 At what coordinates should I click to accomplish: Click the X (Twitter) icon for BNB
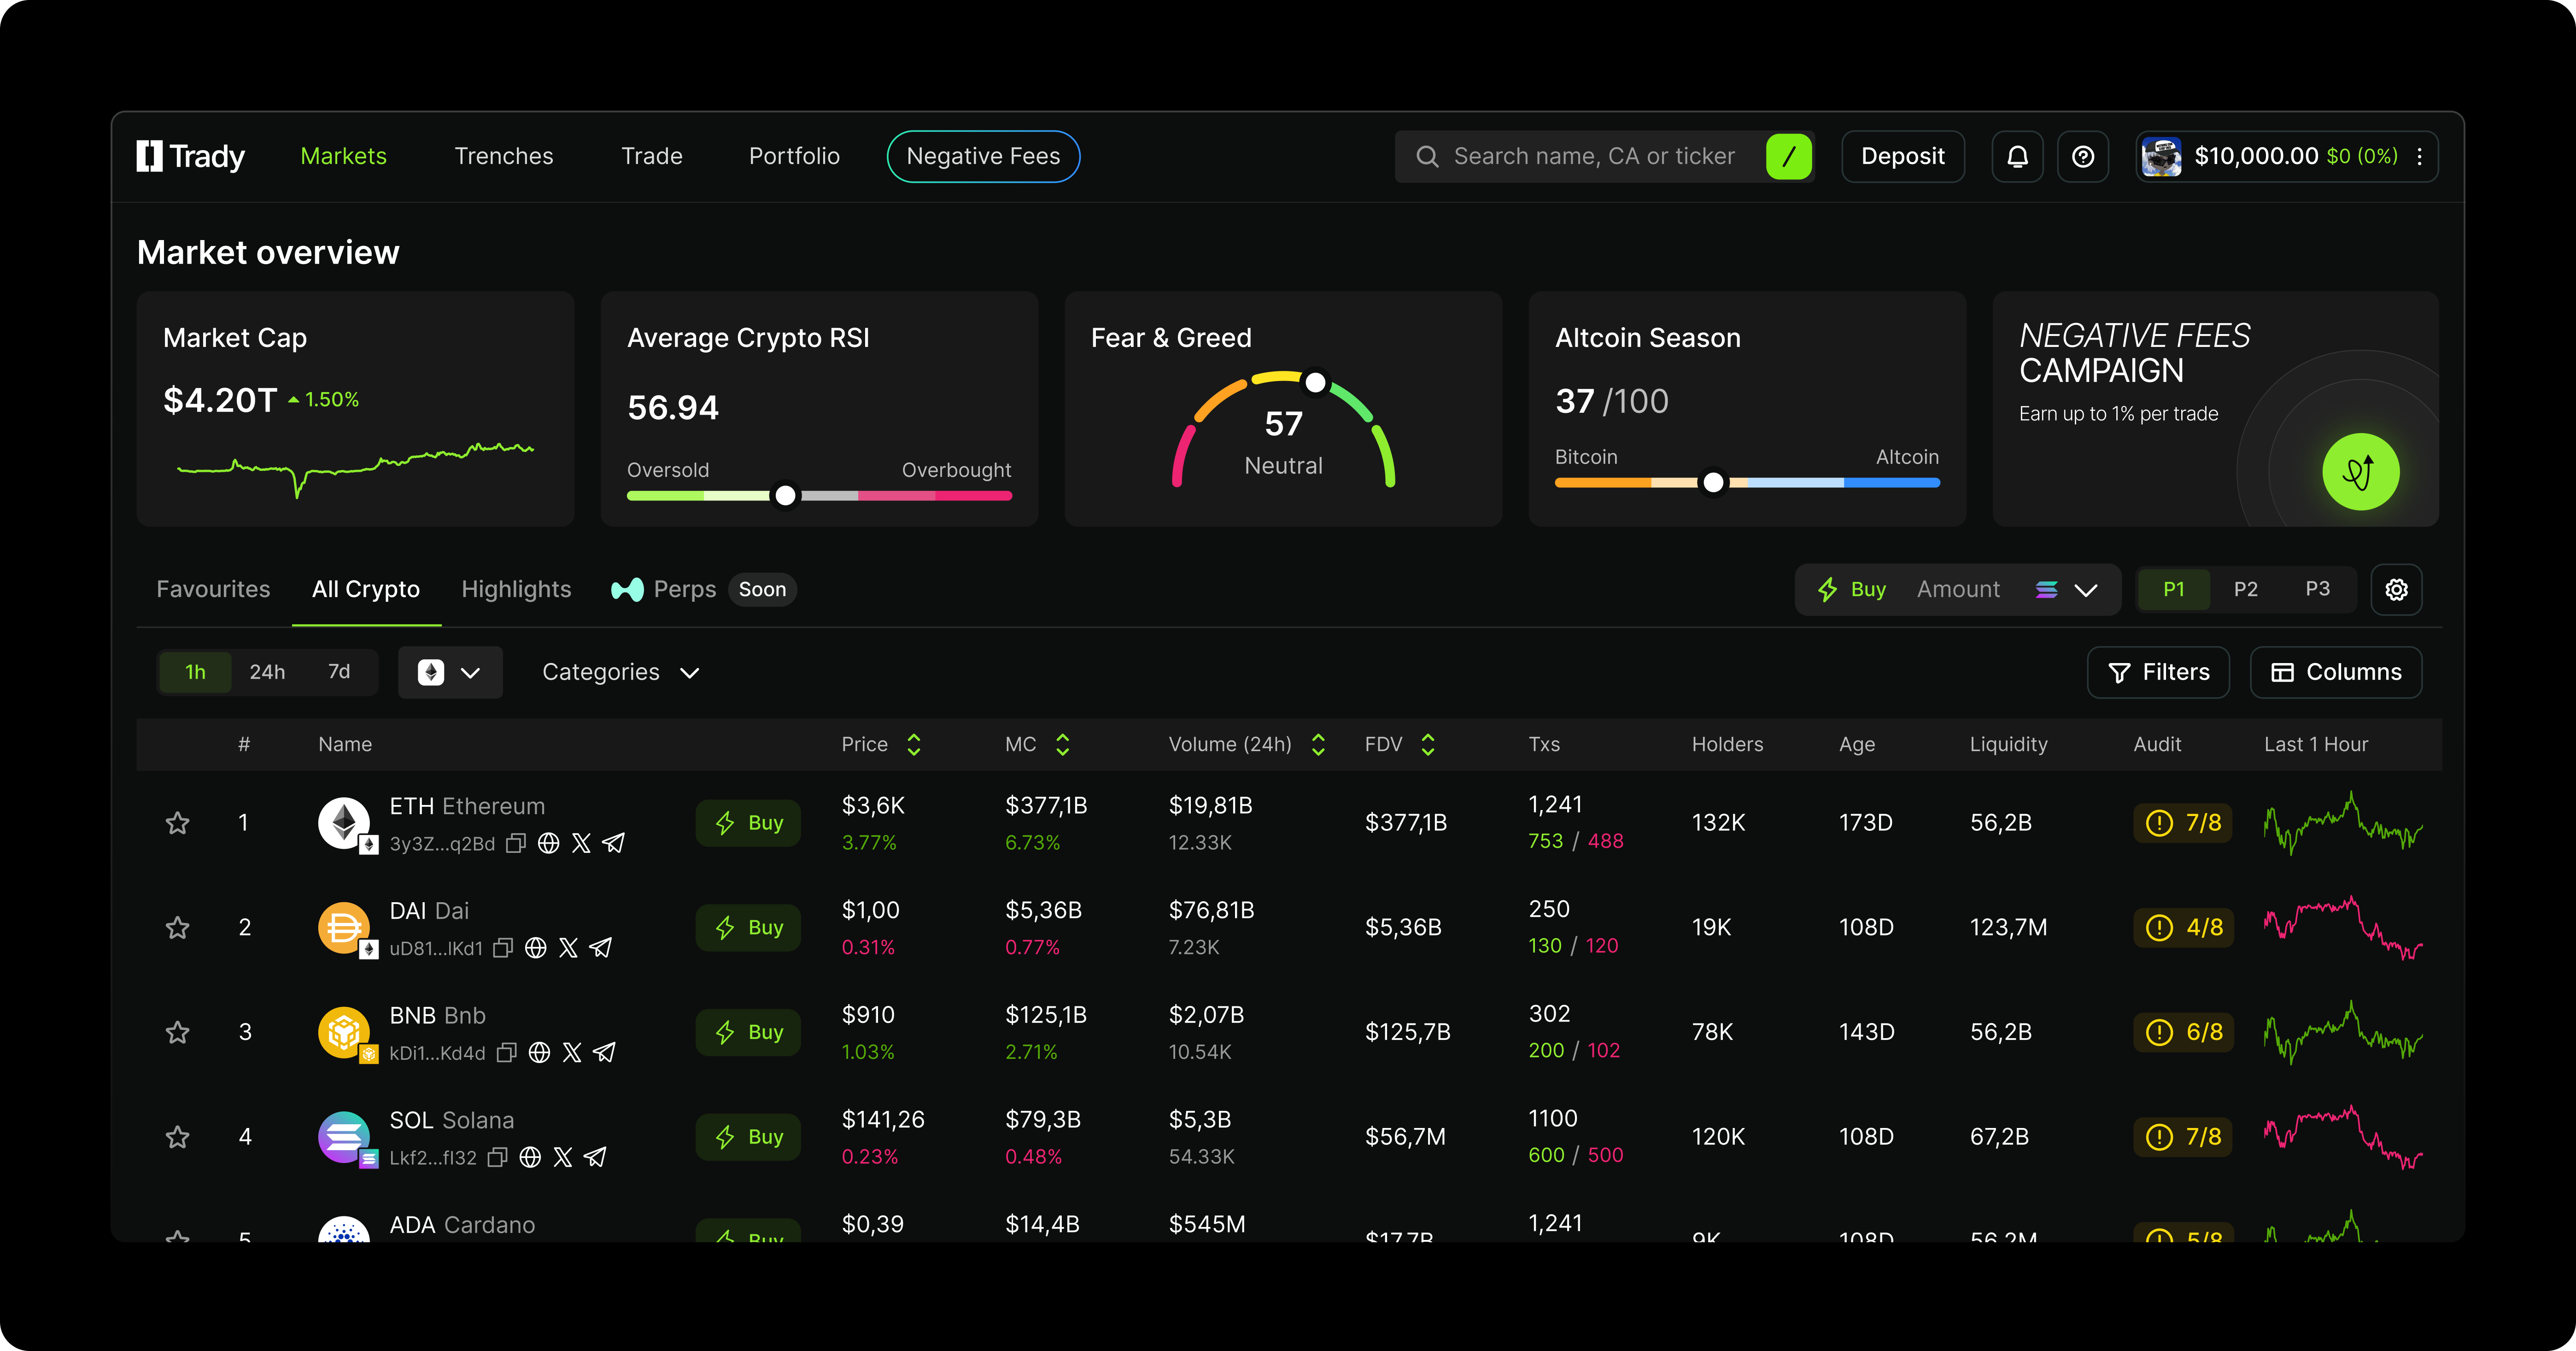coord(571,1052)
